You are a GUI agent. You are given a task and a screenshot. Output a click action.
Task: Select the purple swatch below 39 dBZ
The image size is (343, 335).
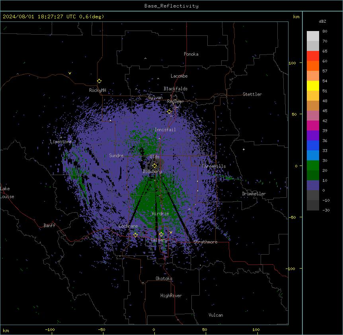pyautogui.click(x=313, y=136)
